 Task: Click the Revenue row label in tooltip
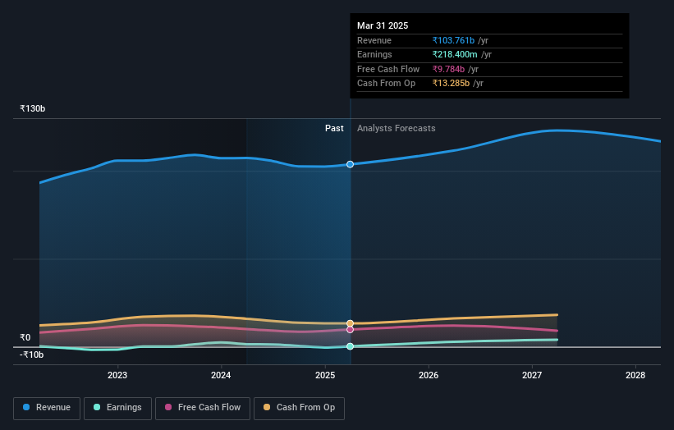coord(374,40)
